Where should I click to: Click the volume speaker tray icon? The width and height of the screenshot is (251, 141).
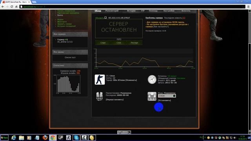click(x=235, y=137)
